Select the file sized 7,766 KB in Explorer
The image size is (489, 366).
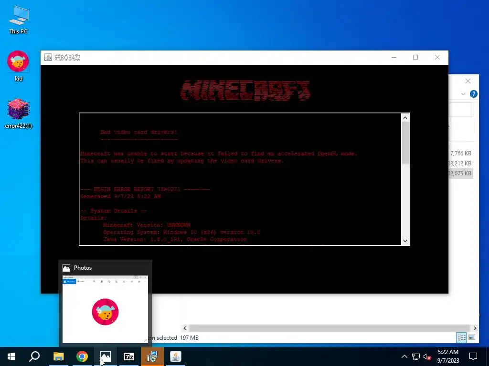[x=461, y=153]
